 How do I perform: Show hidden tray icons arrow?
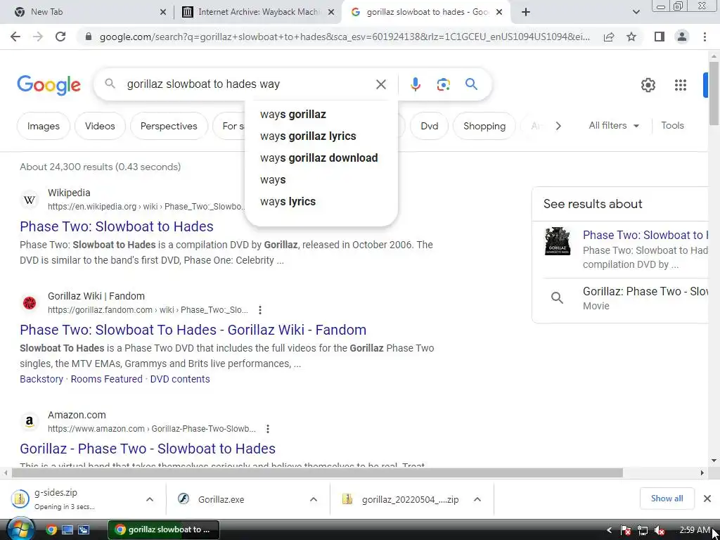610,530
